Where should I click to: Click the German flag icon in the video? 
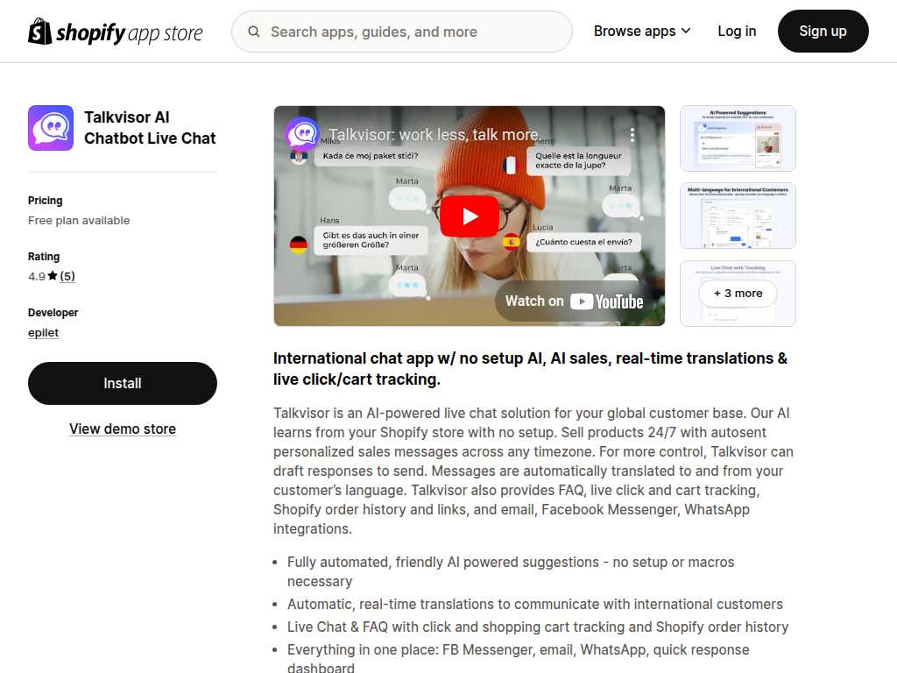tap(298, 244)
